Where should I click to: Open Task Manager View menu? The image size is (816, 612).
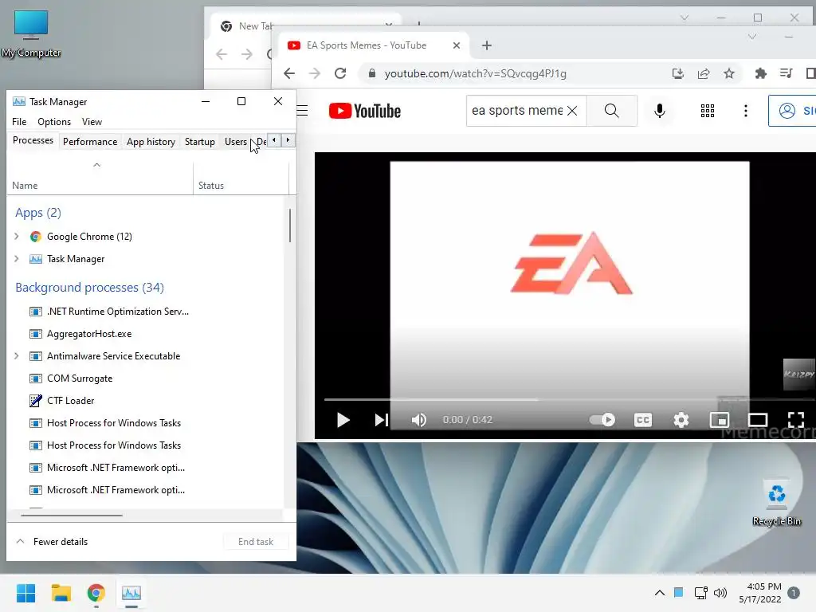coord(92,122)
